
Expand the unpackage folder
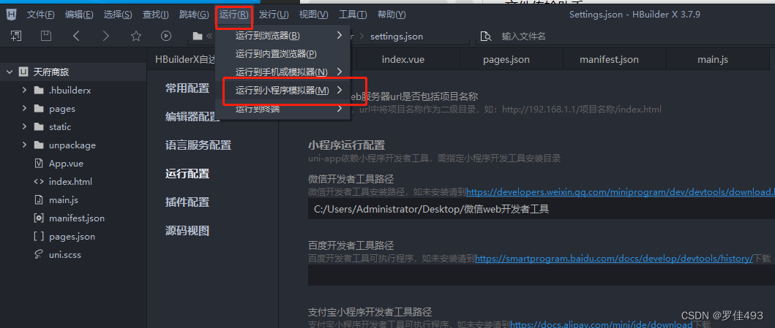click(x=24, y=145)
